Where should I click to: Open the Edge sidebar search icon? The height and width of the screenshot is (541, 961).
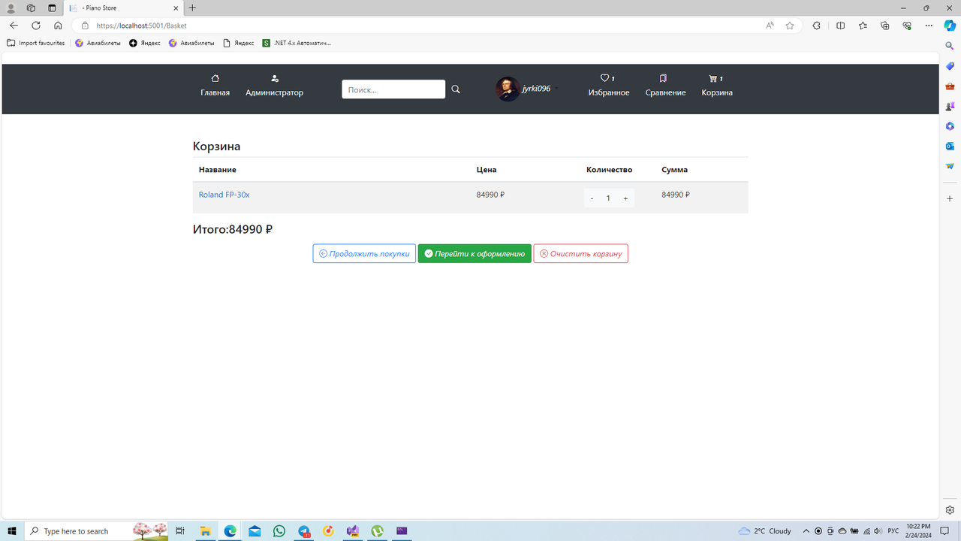pos(950,47)
